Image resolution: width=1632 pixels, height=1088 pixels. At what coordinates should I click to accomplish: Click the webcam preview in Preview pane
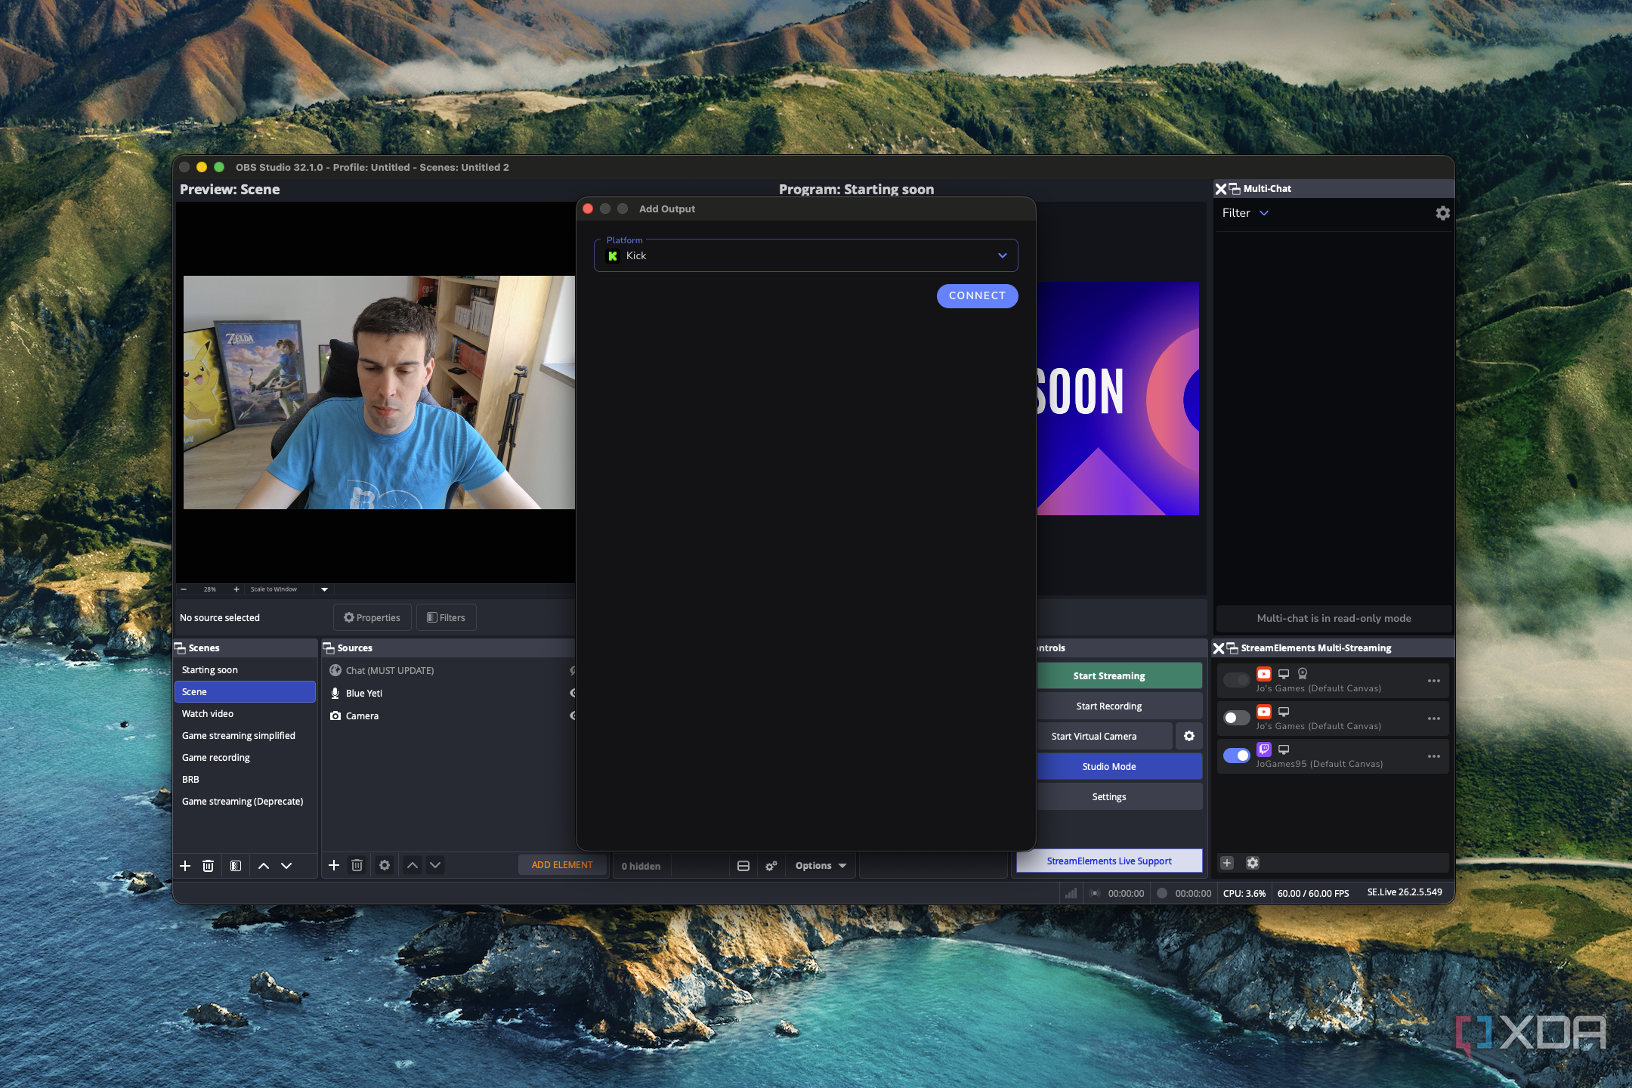point(379,392)
